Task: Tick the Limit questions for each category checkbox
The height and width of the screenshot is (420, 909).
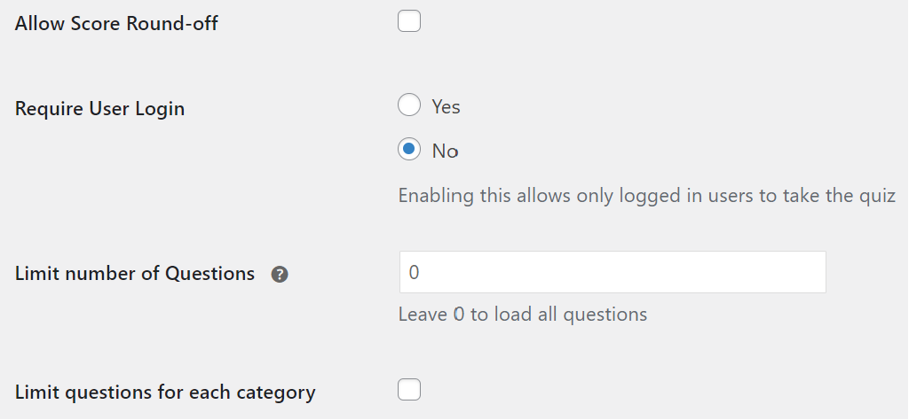Action: [x=408, y=389]
